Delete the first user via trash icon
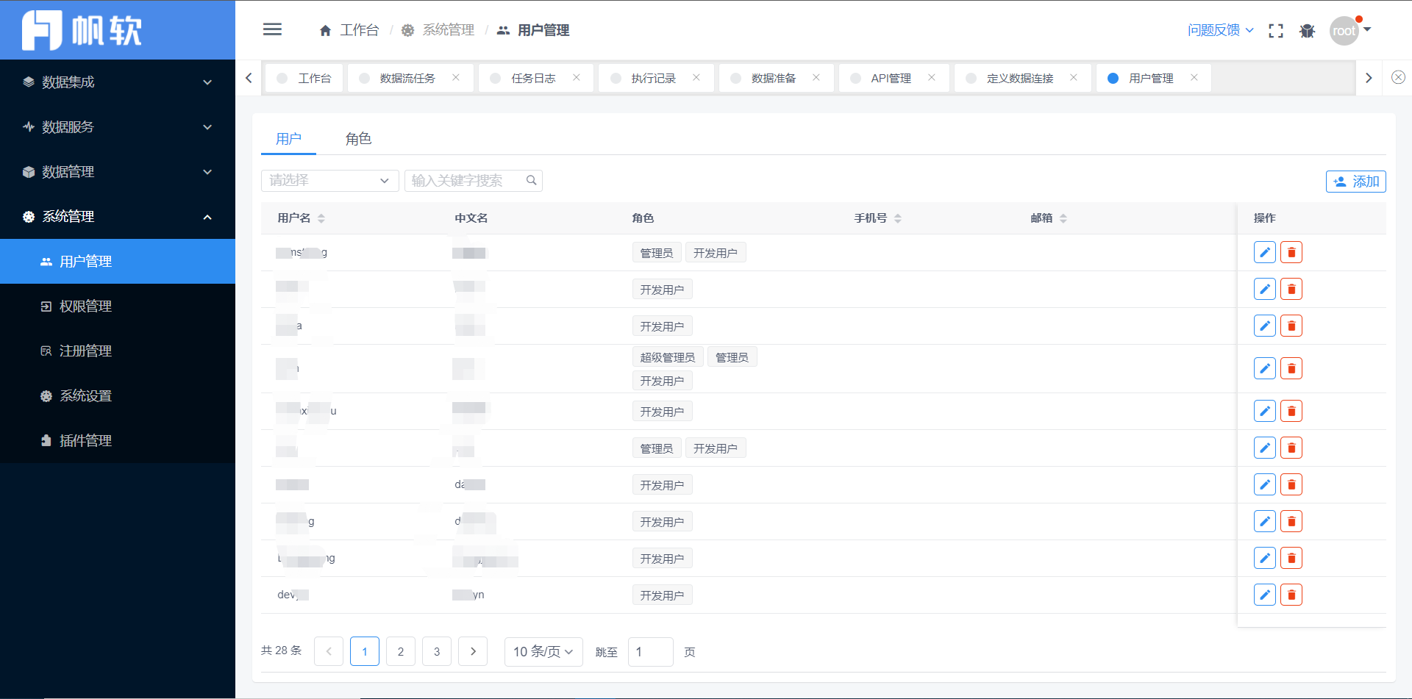The width and height of the screenshot is (1412, 699). pos(1291,251)
